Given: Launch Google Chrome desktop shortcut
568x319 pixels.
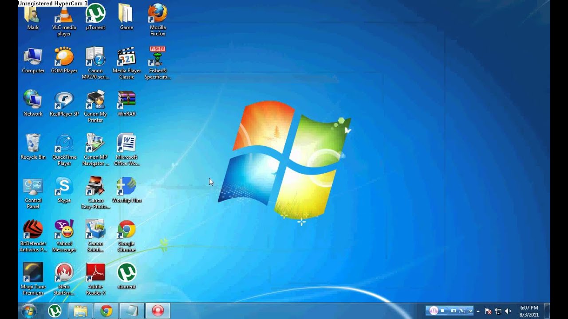Looking at the screenshot, I should [x=126, y=236].
